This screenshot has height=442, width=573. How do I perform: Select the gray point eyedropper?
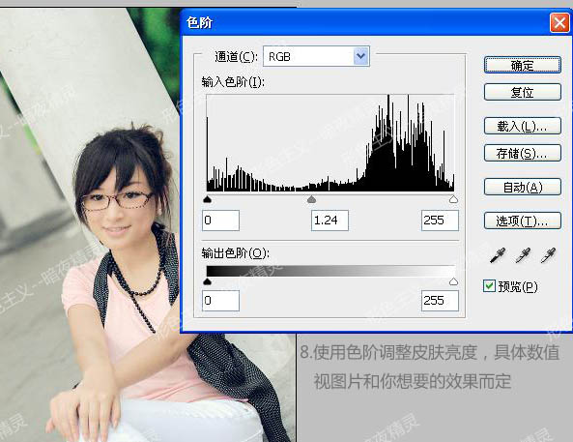click(x=523, y=255)
